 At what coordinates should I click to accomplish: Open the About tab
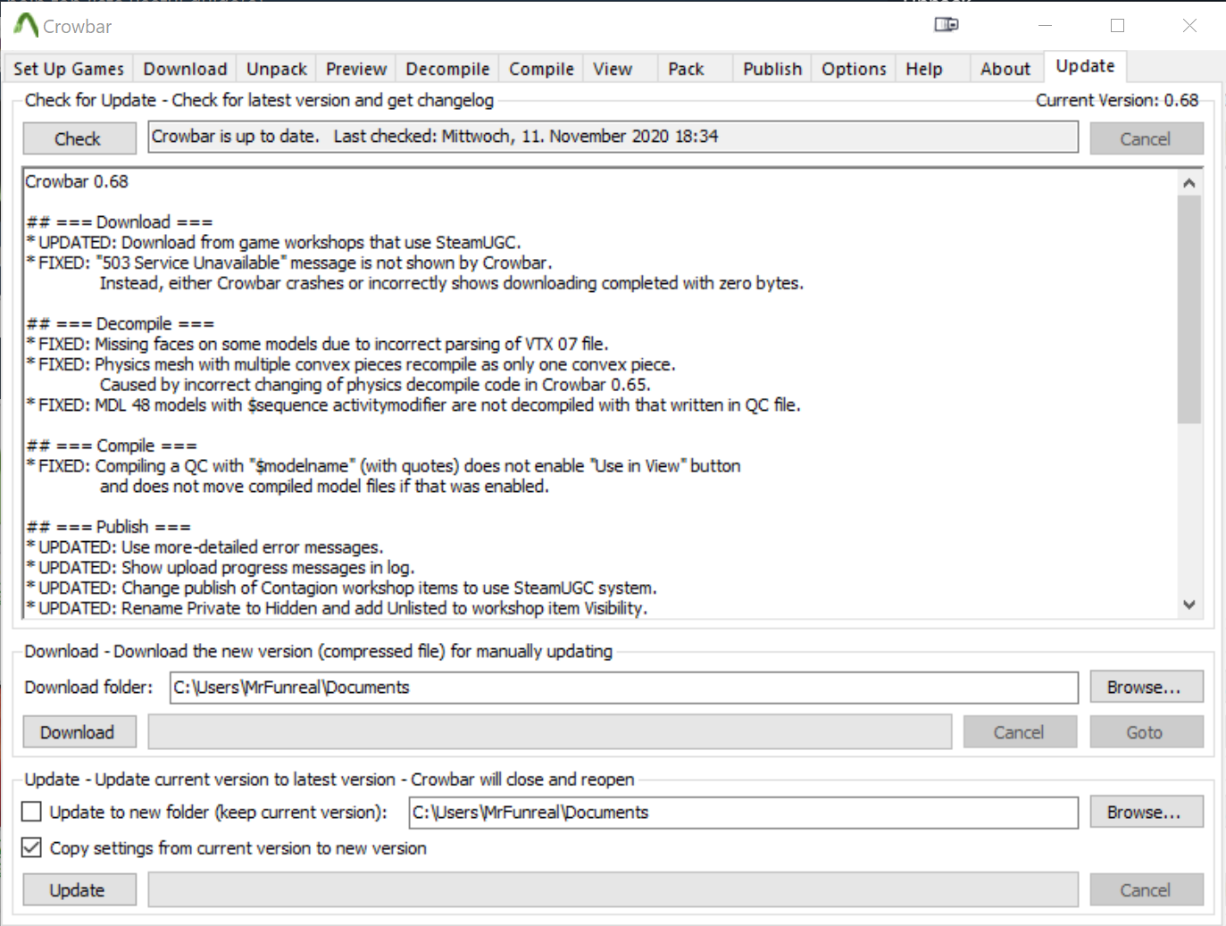pos(1005,69)
